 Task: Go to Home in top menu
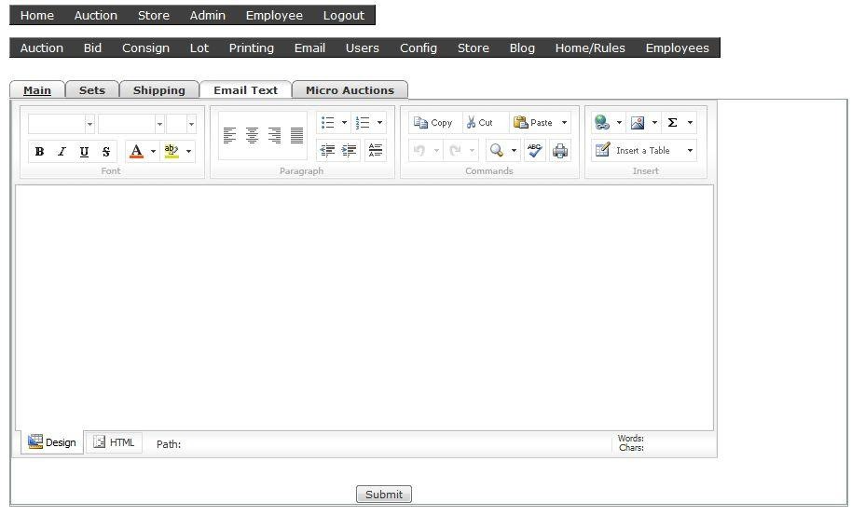click(x=37, y=16)
